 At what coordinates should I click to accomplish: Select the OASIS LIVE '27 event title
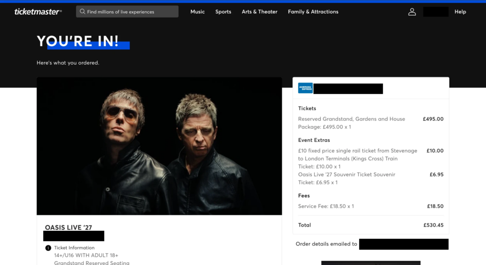pyautogui.click(x=68, y=228)
